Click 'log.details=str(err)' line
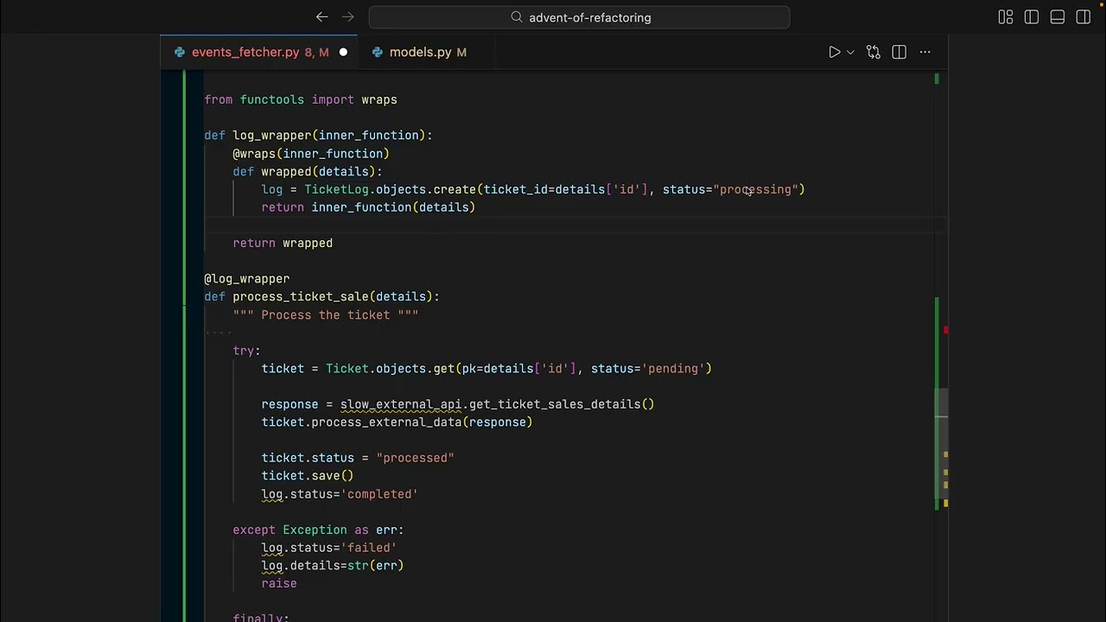This screenshot has height=622, width=1106. [333, 566]
